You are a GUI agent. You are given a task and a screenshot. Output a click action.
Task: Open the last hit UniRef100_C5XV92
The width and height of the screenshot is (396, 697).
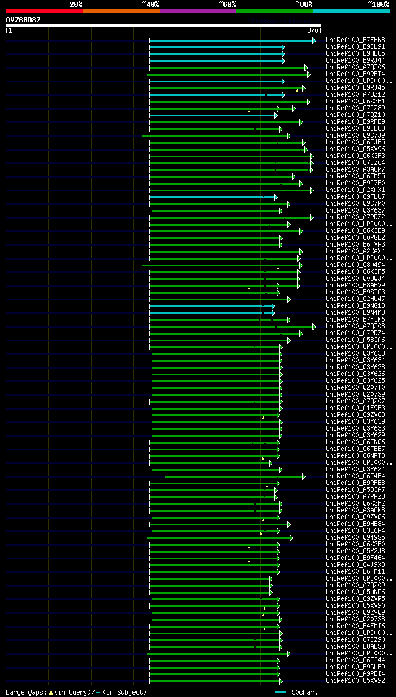[355, 680]
